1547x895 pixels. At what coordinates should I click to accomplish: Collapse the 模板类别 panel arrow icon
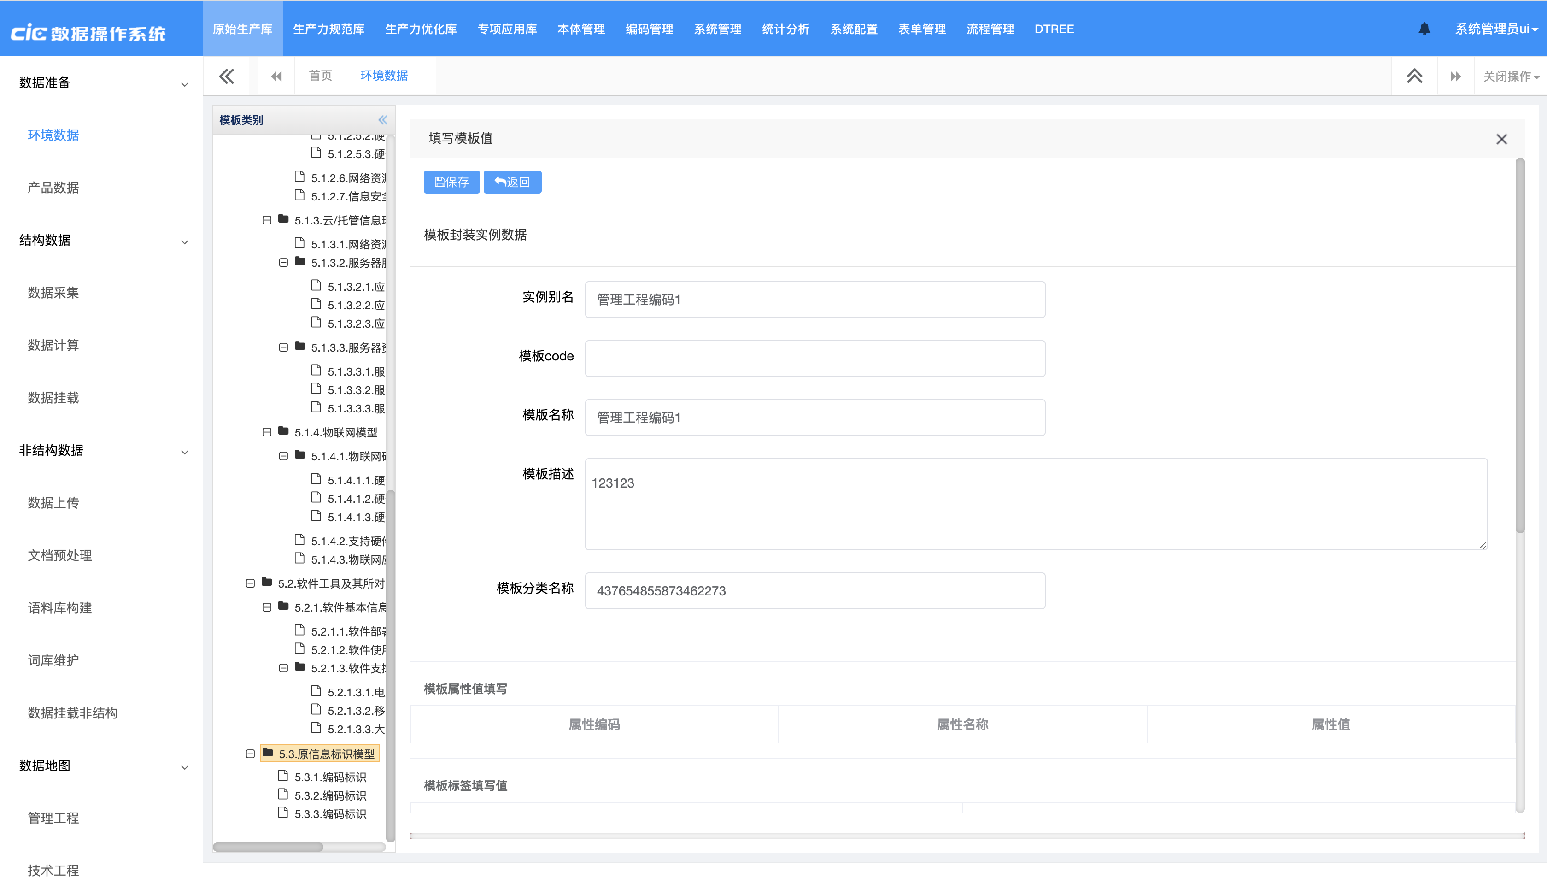[382, 120]
